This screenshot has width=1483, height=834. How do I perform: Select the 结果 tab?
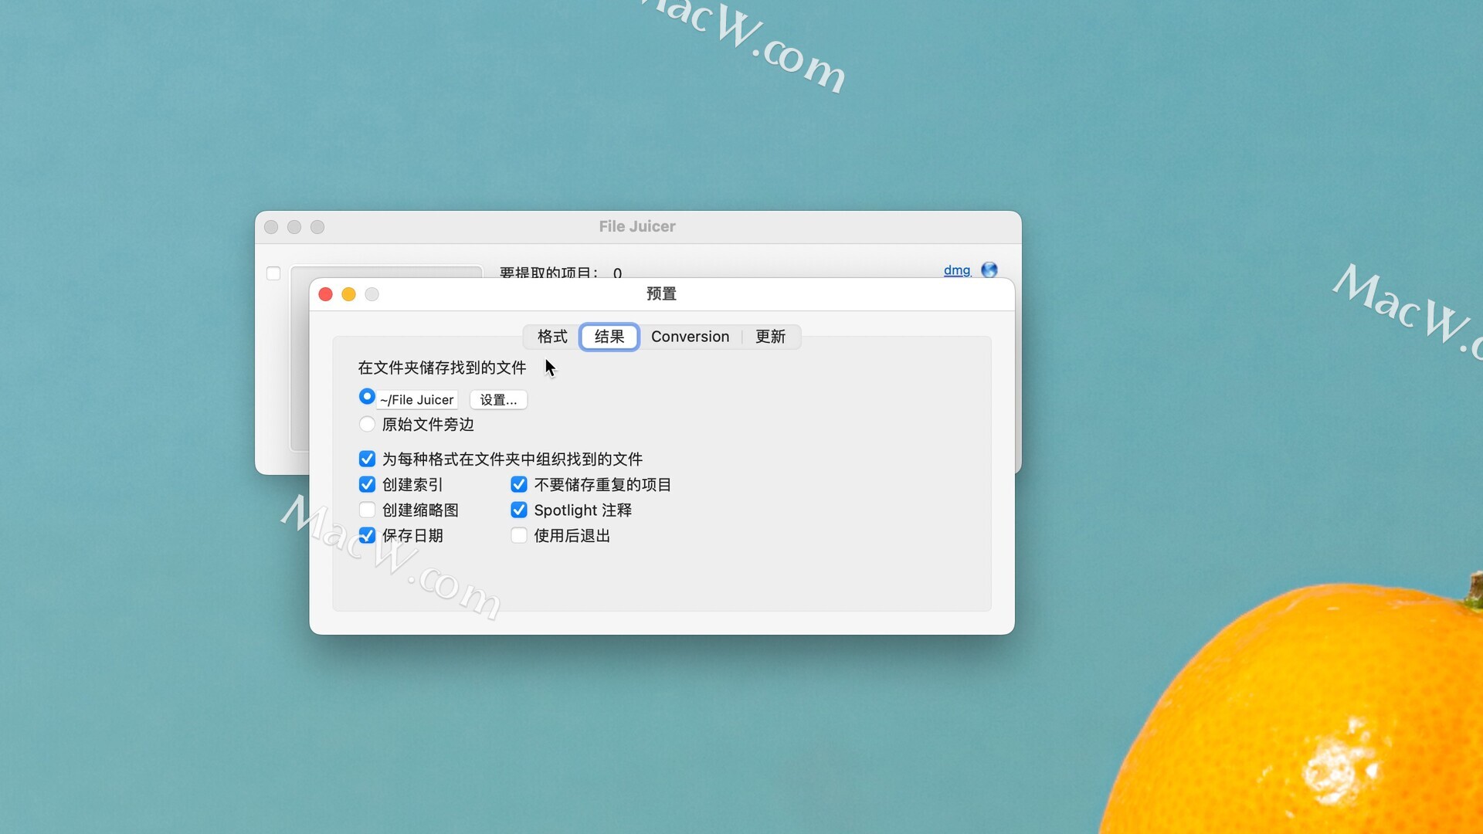tap(609, 337)
